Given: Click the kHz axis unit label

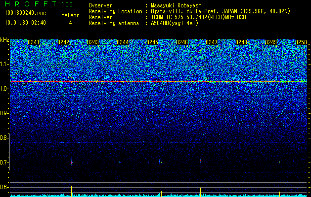Looking at the screenshot, I should tap(4, 40).
